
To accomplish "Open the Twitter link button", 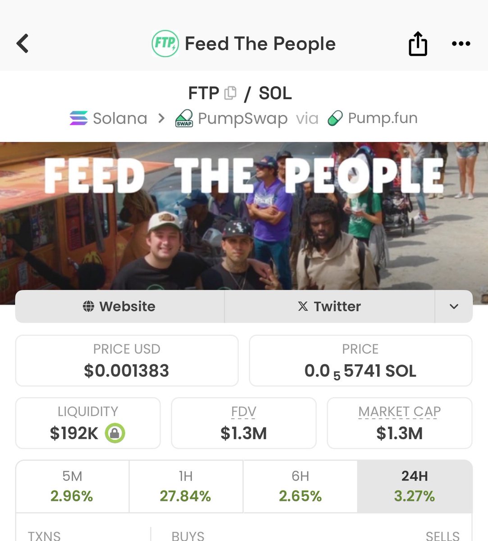I will (x=329, y=307).
